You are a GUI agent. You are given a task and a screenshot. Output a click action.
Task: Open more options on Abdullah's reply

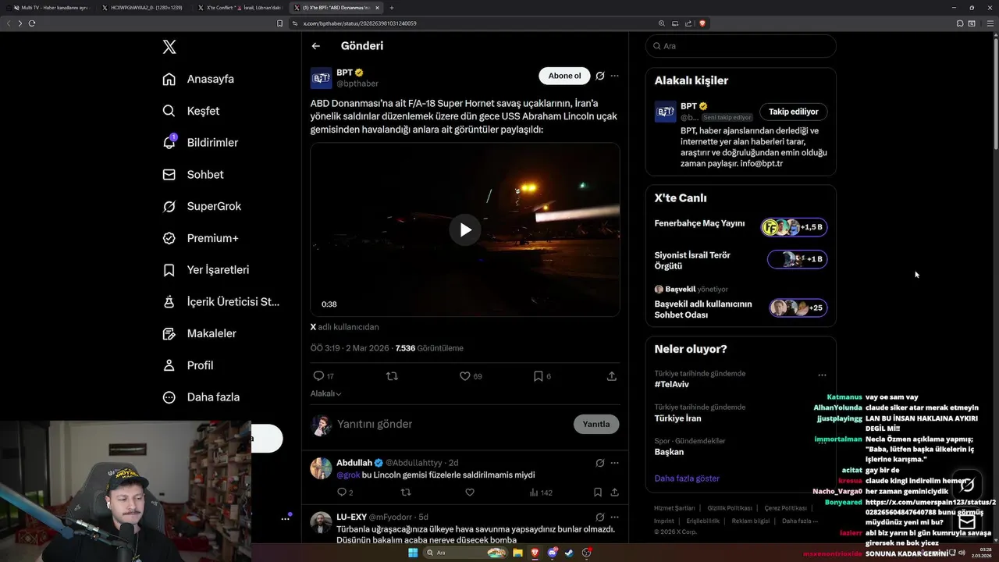pyautogui.click(x=615, y=463)
